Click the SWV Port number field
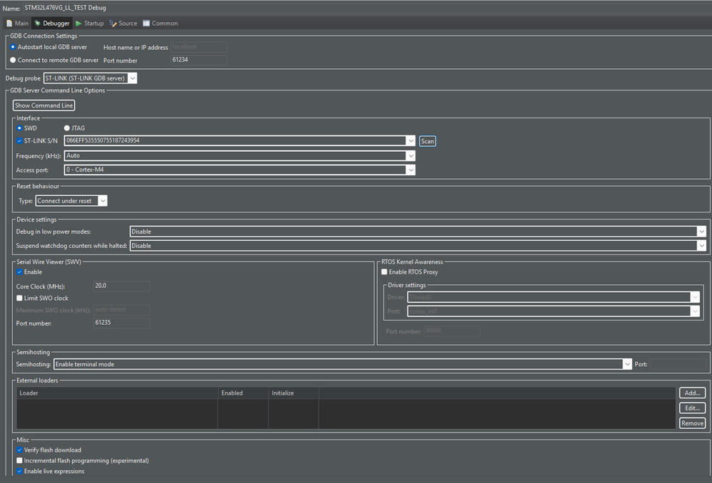Screen dimensions: 712x483 (x=121, y=323)
